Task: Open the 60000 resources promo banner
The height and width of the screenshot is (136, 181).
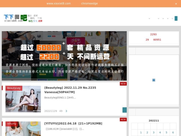Action: (x=64, y=56)
